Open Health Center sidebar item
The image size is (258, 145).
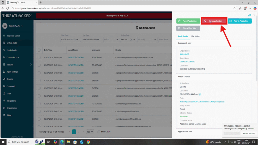click(12, 50)
